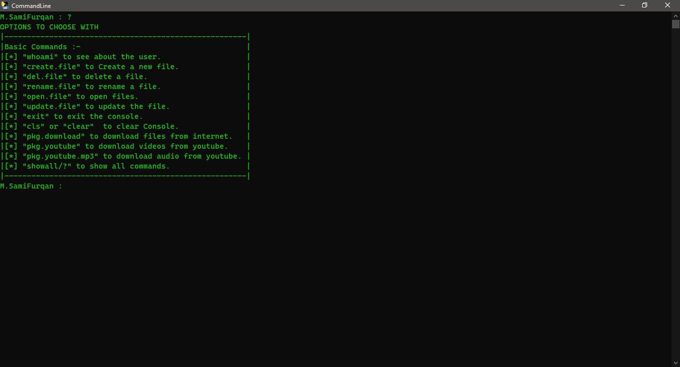Click the "cls" or "clear" command line
The width and height of the screenshot is (680, 367).
92,126
